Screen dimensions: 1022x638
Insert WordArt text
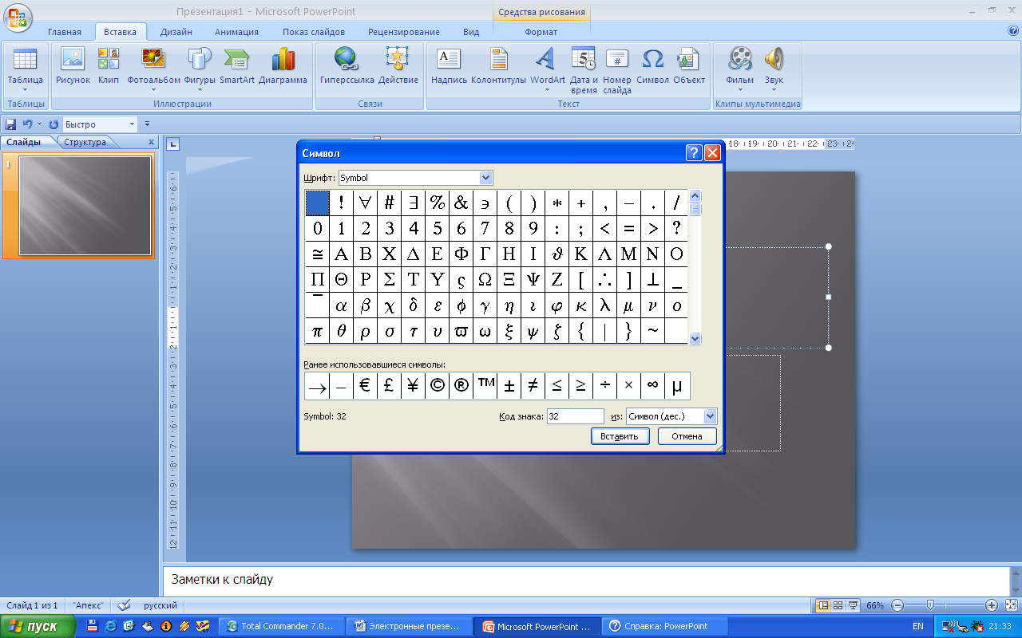(548, 69)
